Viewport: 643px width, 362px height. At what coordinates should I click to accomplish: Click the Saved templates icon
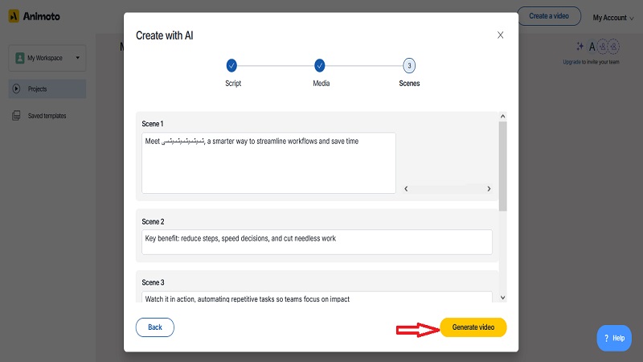click(16, 116)
